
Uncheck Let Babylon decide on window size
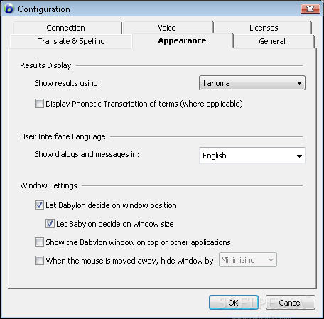click(50, 224)
